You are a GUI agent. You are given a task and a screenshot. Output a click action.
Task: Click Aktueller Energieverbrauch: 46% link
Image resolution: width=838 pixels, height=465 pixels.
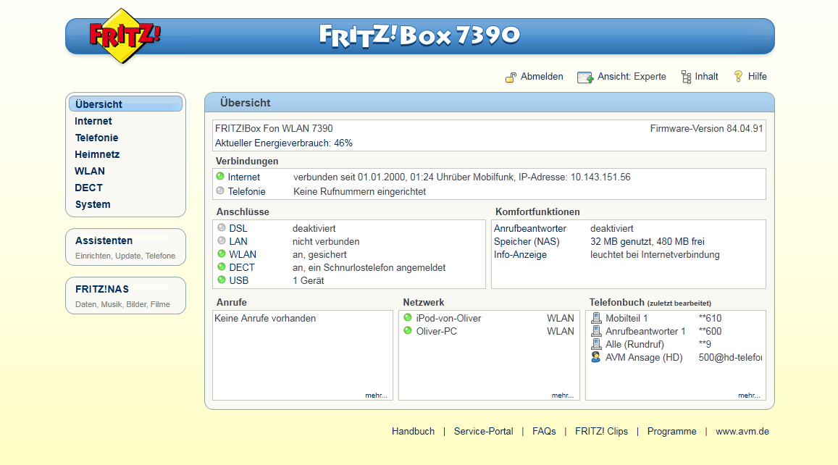[284, 143]
